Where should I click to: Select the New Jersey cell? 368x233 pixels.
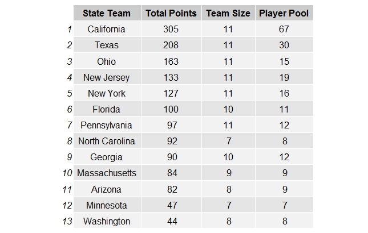(107, 77)
